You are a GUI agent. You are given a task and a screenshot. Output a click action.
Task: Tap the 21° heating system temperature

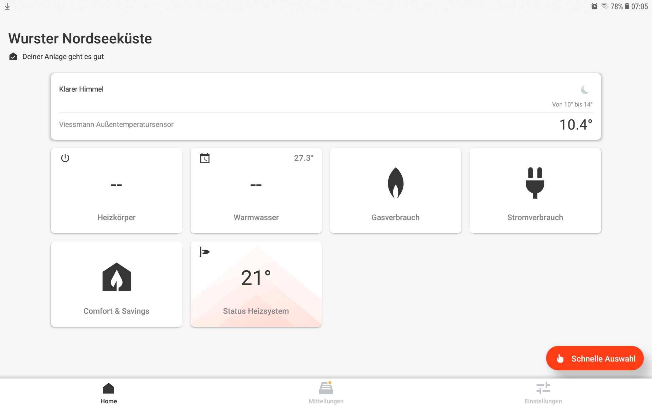(x=256, y=278)
